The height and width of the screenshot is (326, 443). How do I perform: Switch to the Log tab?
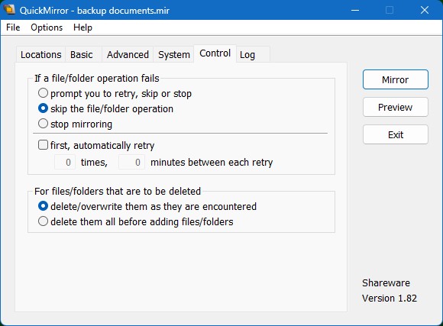click(247, 54)
